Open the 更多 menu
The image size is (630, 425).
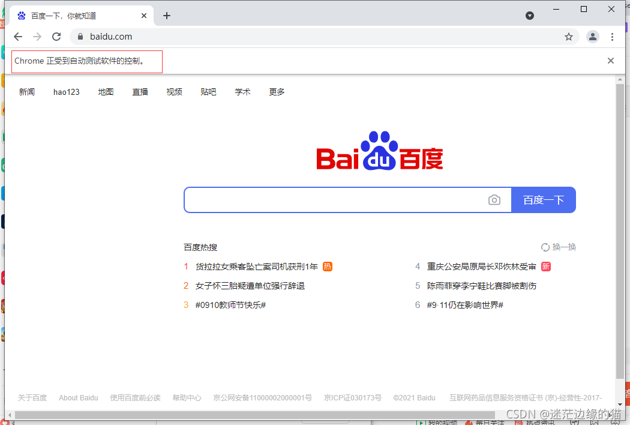coord(277,92)
